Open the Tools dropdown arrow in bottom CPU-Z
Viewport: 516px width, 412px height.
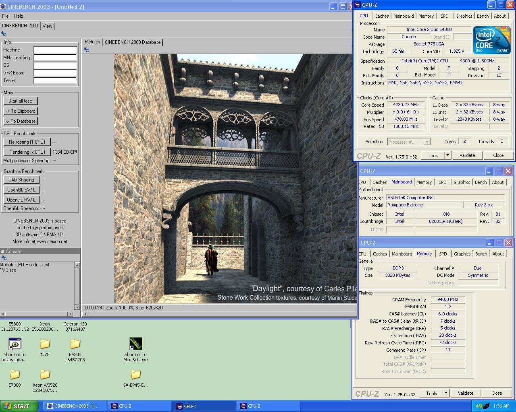click(x=445, y=393)
